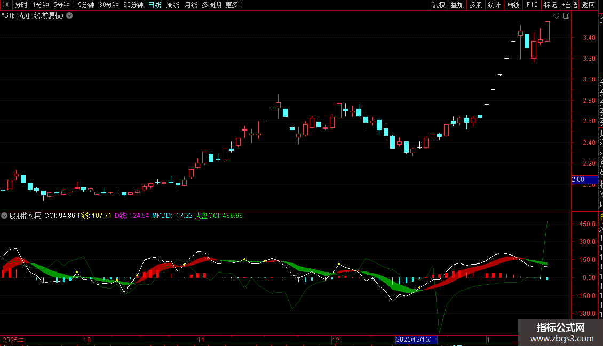Select the 30分钟 period
The image size is (603, 346).
tap(108, 5)
